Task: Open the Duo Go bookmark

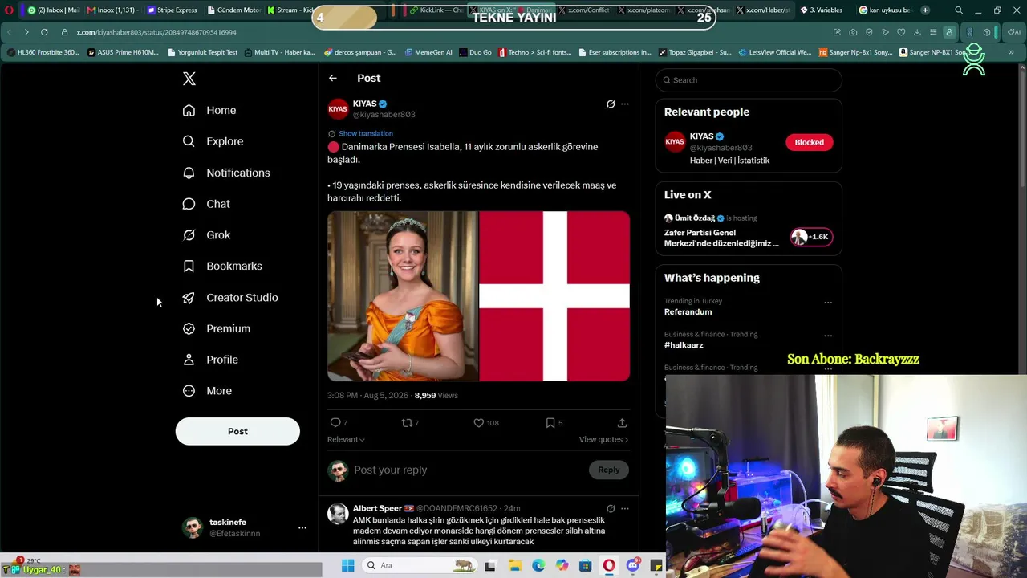Action: click(x=475, y=52)
